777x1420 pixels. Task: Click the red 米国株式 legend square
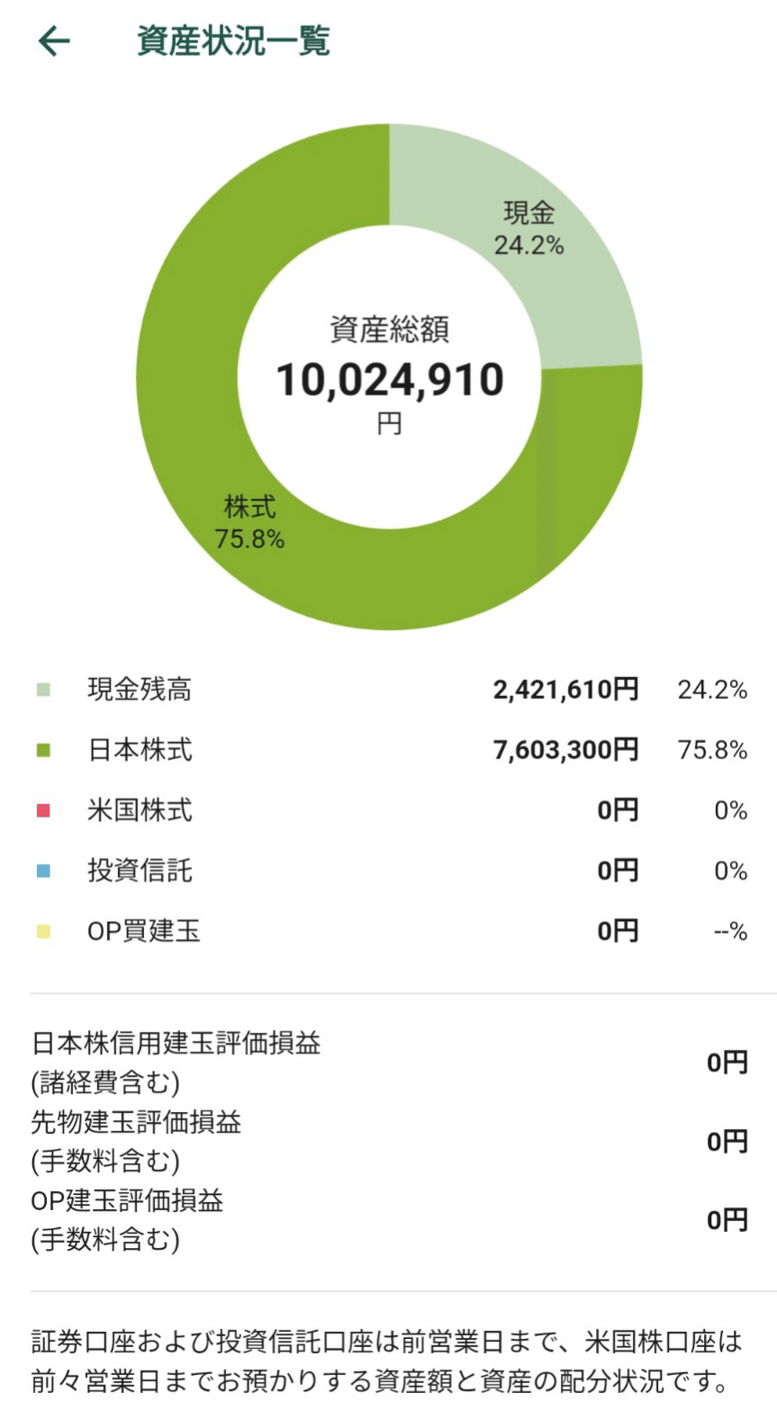[x=43, y=810]
